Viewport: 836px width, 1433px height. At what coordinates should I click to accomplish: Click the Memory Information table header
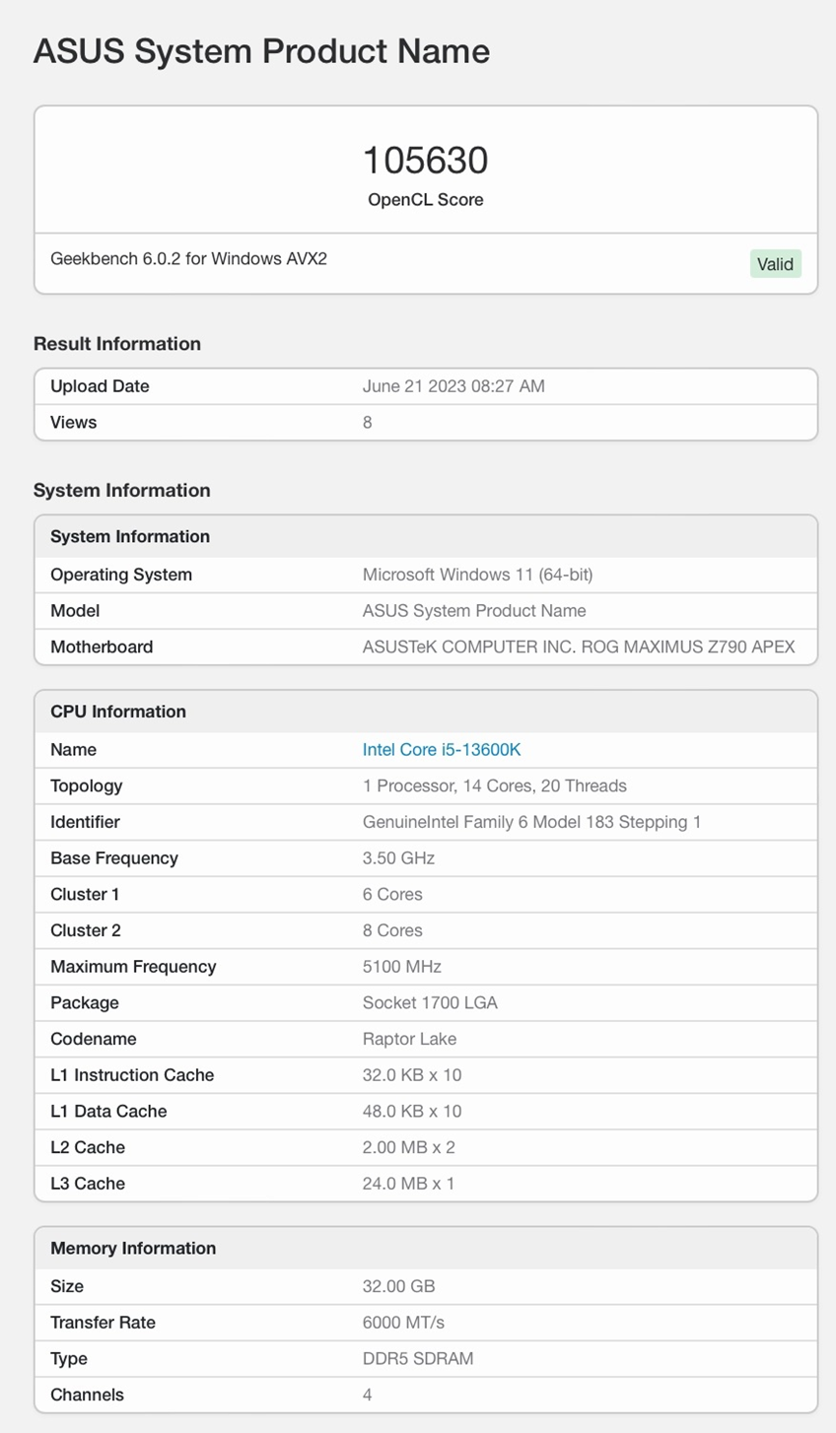pos(426,1248)
